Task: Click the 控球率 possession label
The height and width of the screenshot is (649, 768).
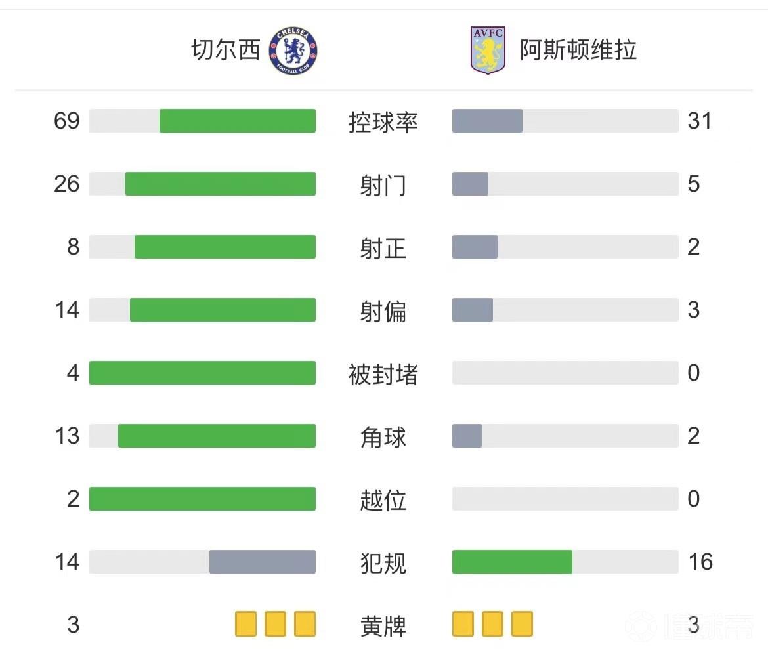Action: (383, 122)
